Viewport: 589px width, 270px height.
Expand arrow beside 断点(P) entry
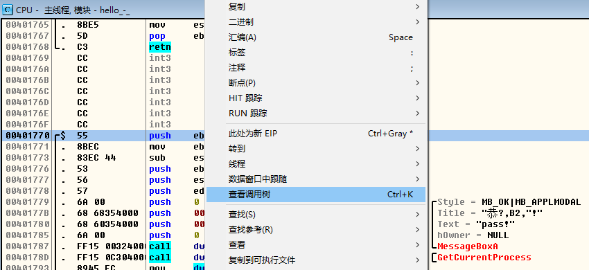[418, 83]
